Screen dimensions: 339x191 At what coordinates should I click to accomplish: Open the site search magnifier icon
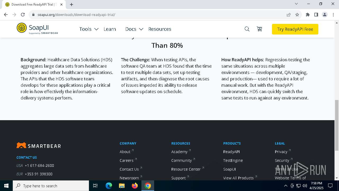247,29
